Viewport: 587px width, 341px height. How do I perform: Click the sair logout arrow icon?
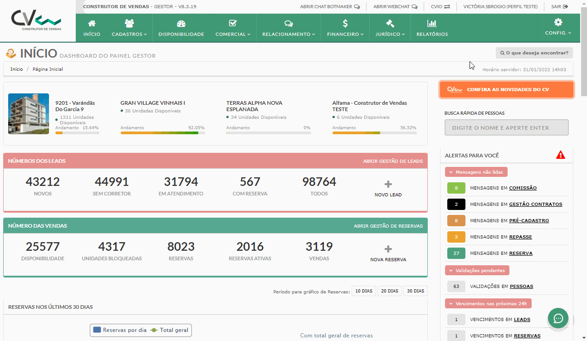point(566,7)
